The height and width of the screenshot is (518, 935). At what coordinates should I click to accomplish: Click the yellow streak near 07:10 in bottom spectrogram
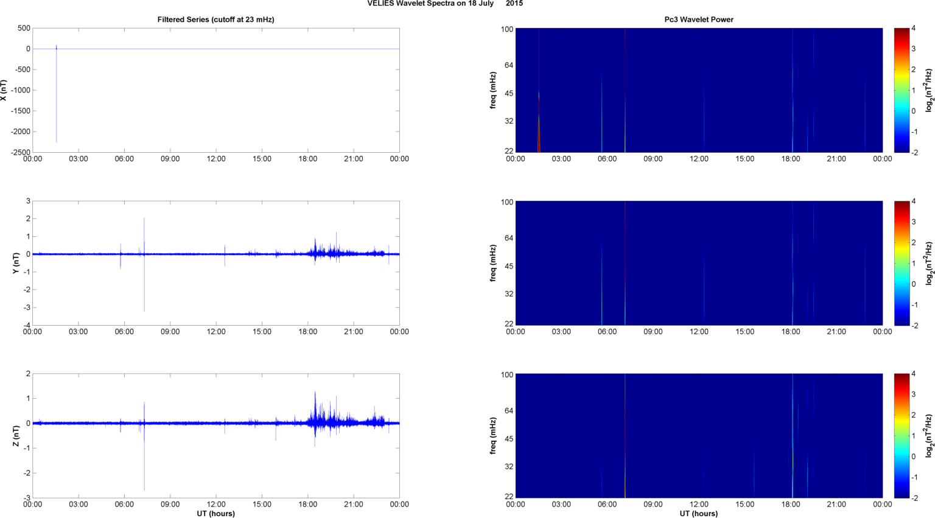tap(625, 475)
